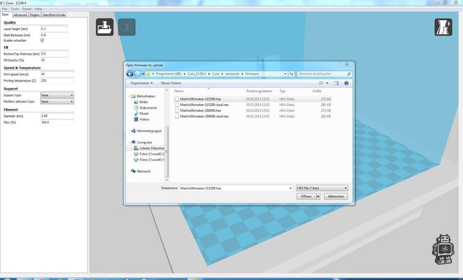Click the resources folder in address breadcrumb
This screenshot has height=280, width=463.
coord(232,74)
